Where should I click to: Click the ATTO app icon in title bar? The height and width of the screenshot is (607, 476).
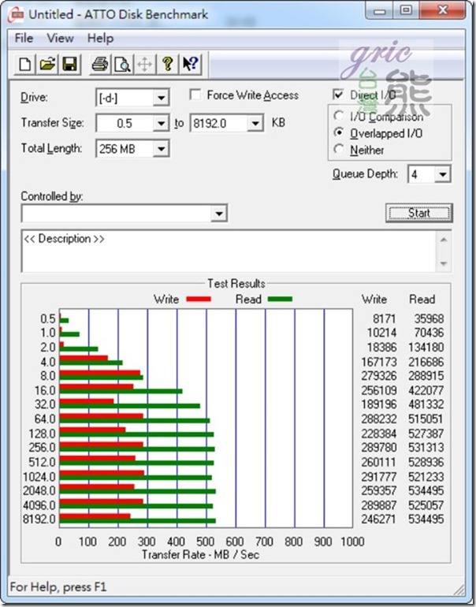(x=17, y=15)
